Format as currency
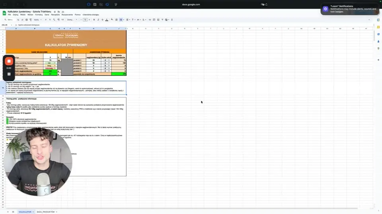The height and width of the screenshot is (214, 382). tap(45, 20)
